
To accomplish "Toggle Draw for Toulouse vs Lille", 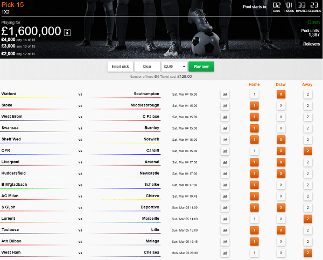I will [x=280, y=230].
